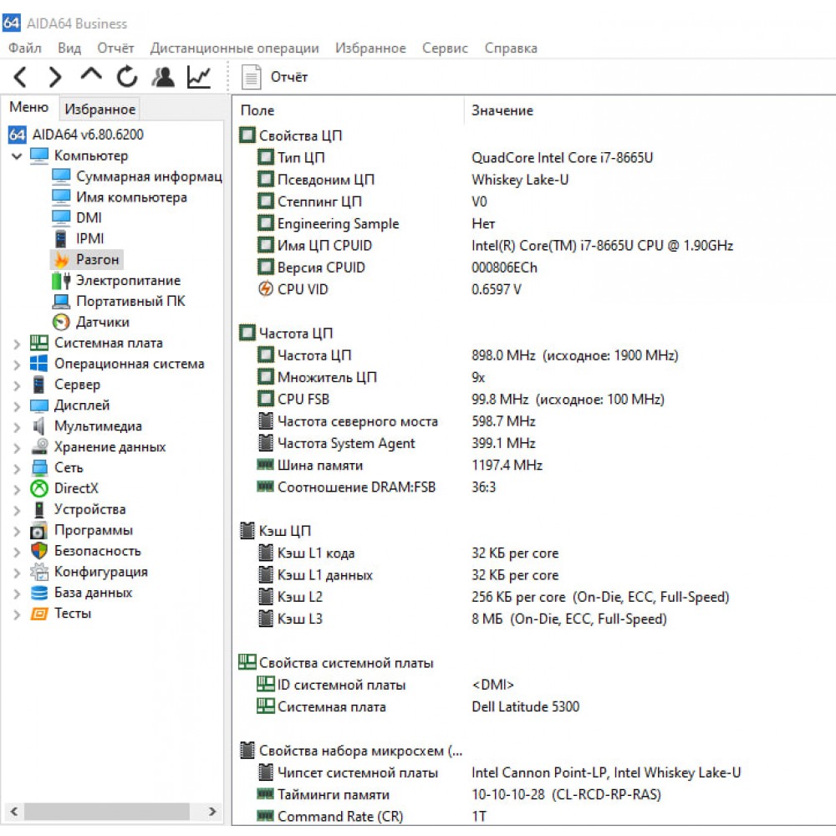Select the DMI tree item
Image resolution: width=836 pixels, height=836 pixels.
[x=89, y=218]
